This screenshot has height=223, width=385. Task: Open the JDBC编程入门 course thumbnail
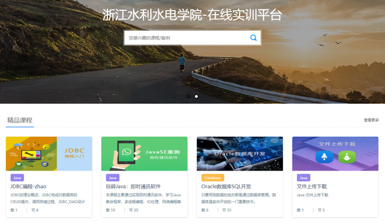pyautogui.click(x=49, y=154)
